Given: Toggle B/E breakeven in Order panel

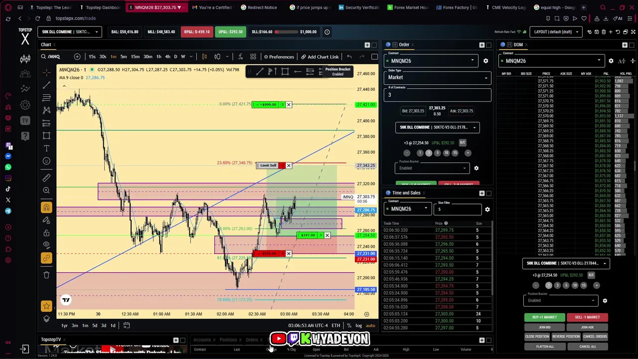Looking at the screenshot, I should pos(463,143).
